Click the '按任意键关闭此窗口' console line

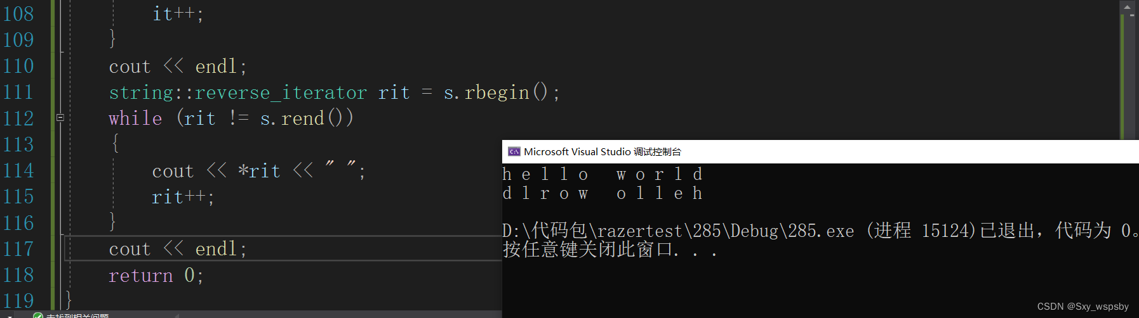tap(610, 249)
